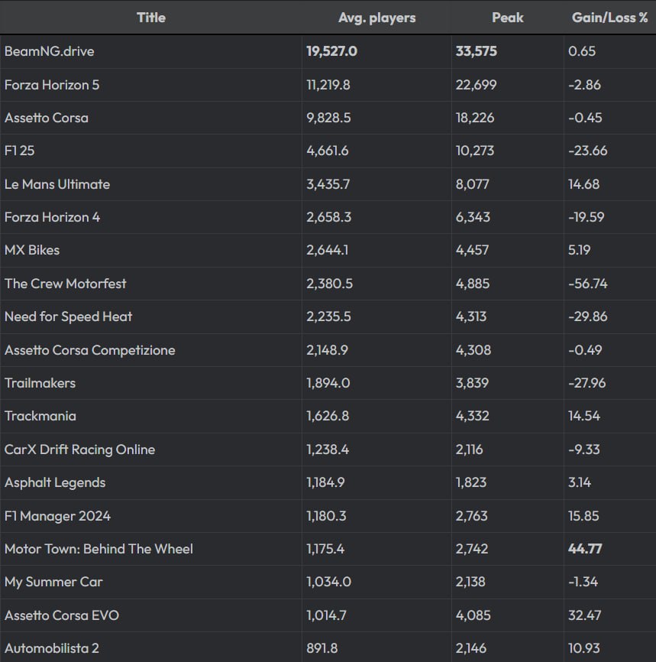Select the Le Mans Ultimate title
This screenshot has height=662, width=656.
(x=57, y=184)
